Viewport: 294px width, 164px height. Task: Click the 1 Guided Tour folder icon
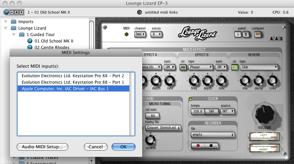pyautogui.click(x=22, y=35)
